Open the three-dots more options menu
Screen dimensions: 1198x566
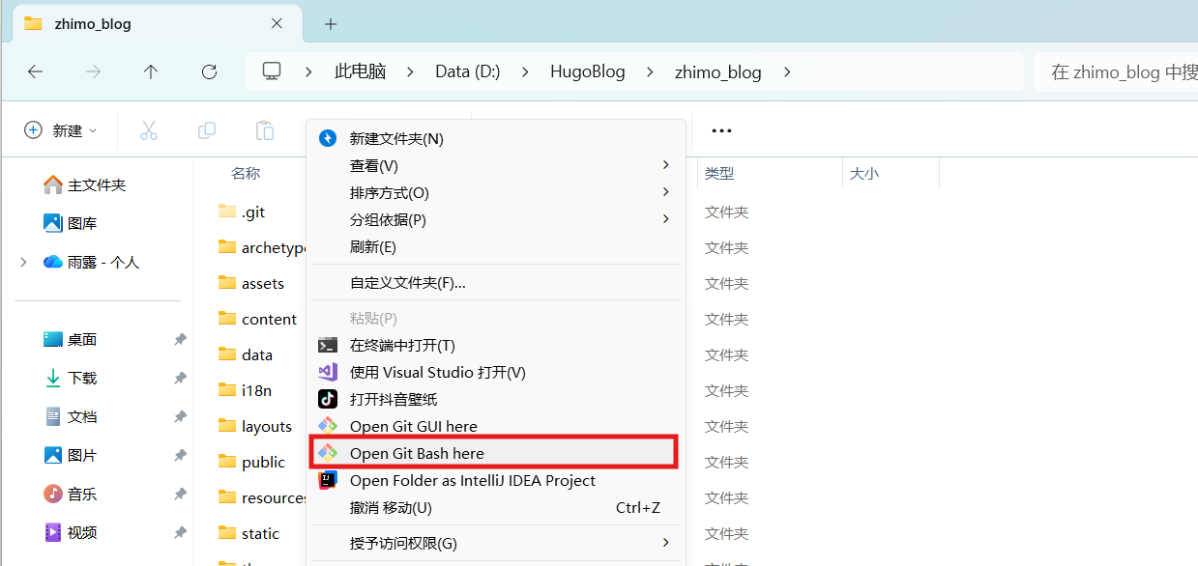click(721, 130)
